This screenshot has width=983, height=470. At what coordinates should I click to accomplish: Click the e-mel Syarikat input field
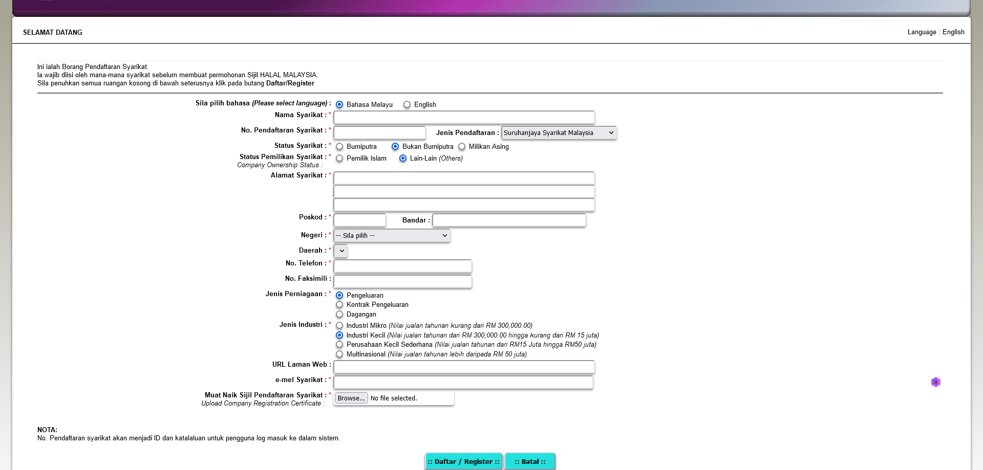(463, 383)
